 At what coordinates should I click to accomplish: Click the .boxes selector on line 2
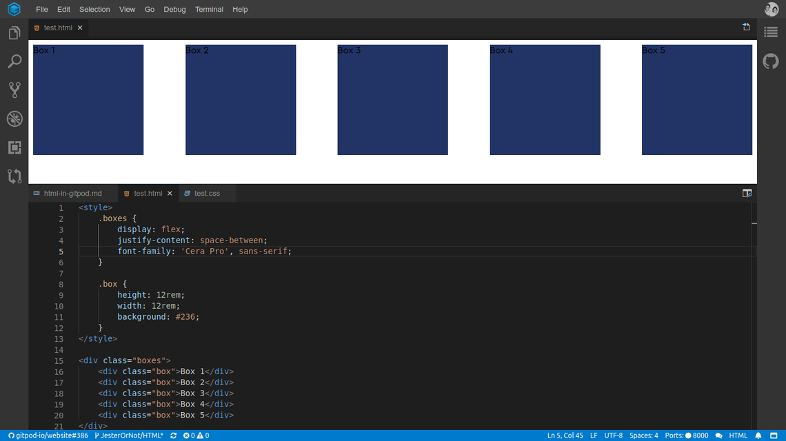[112, 218]
